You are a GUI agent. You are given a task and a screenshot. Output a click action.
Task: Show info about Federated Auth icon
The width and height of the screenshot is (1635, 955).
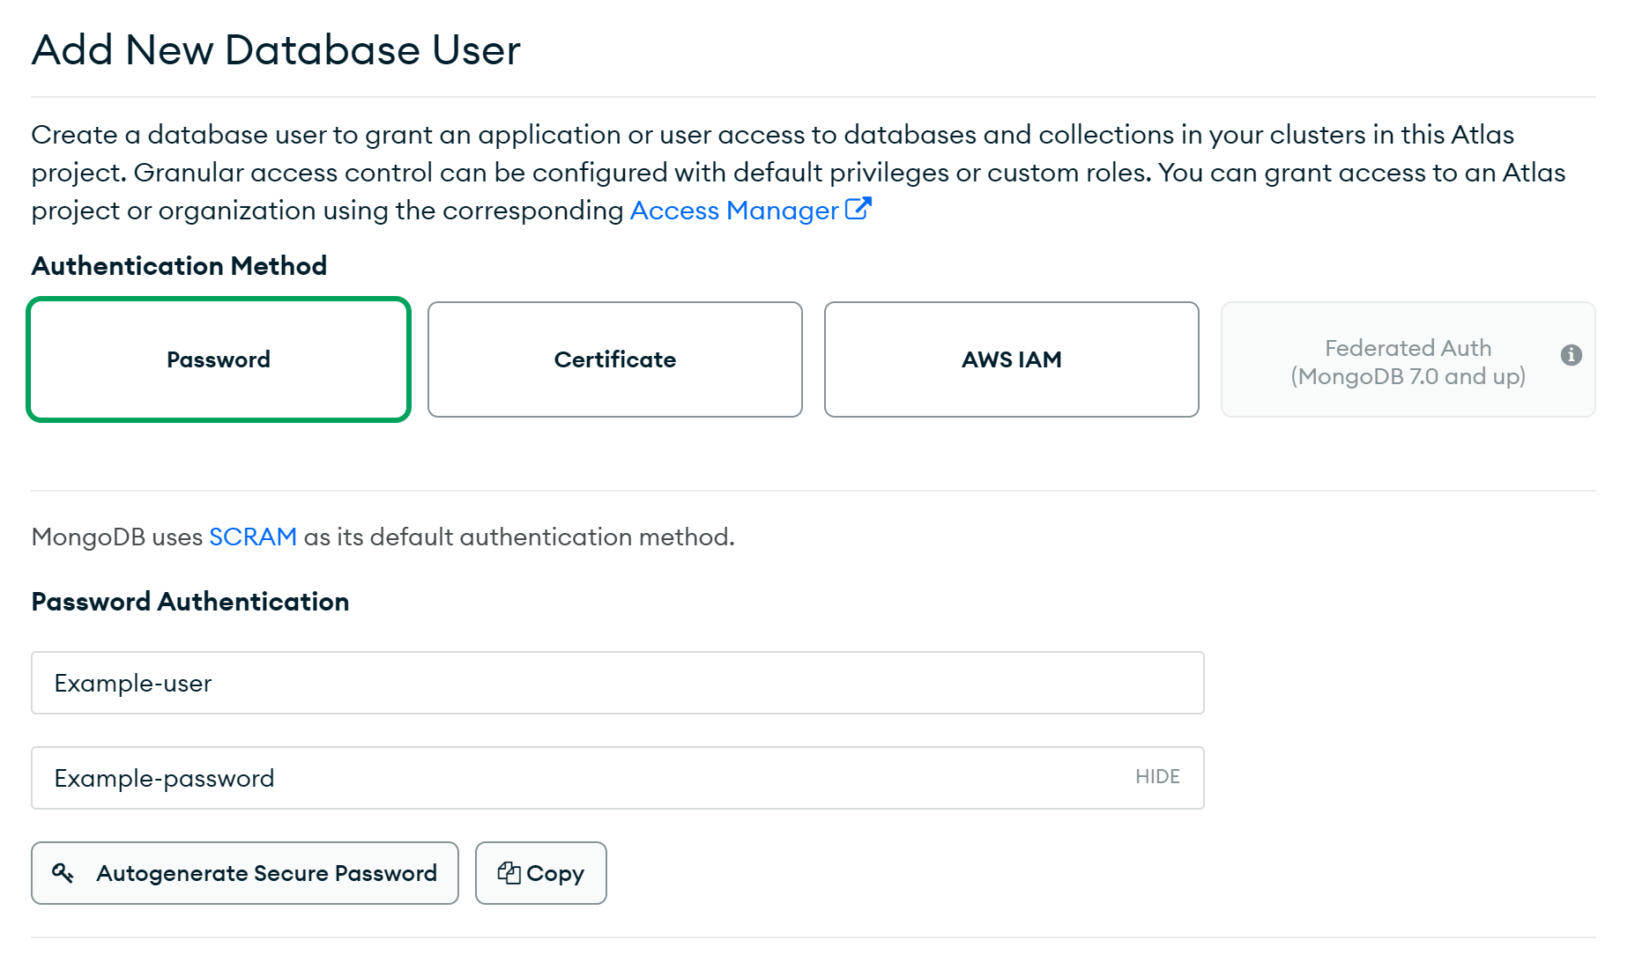coord(1572,355)
